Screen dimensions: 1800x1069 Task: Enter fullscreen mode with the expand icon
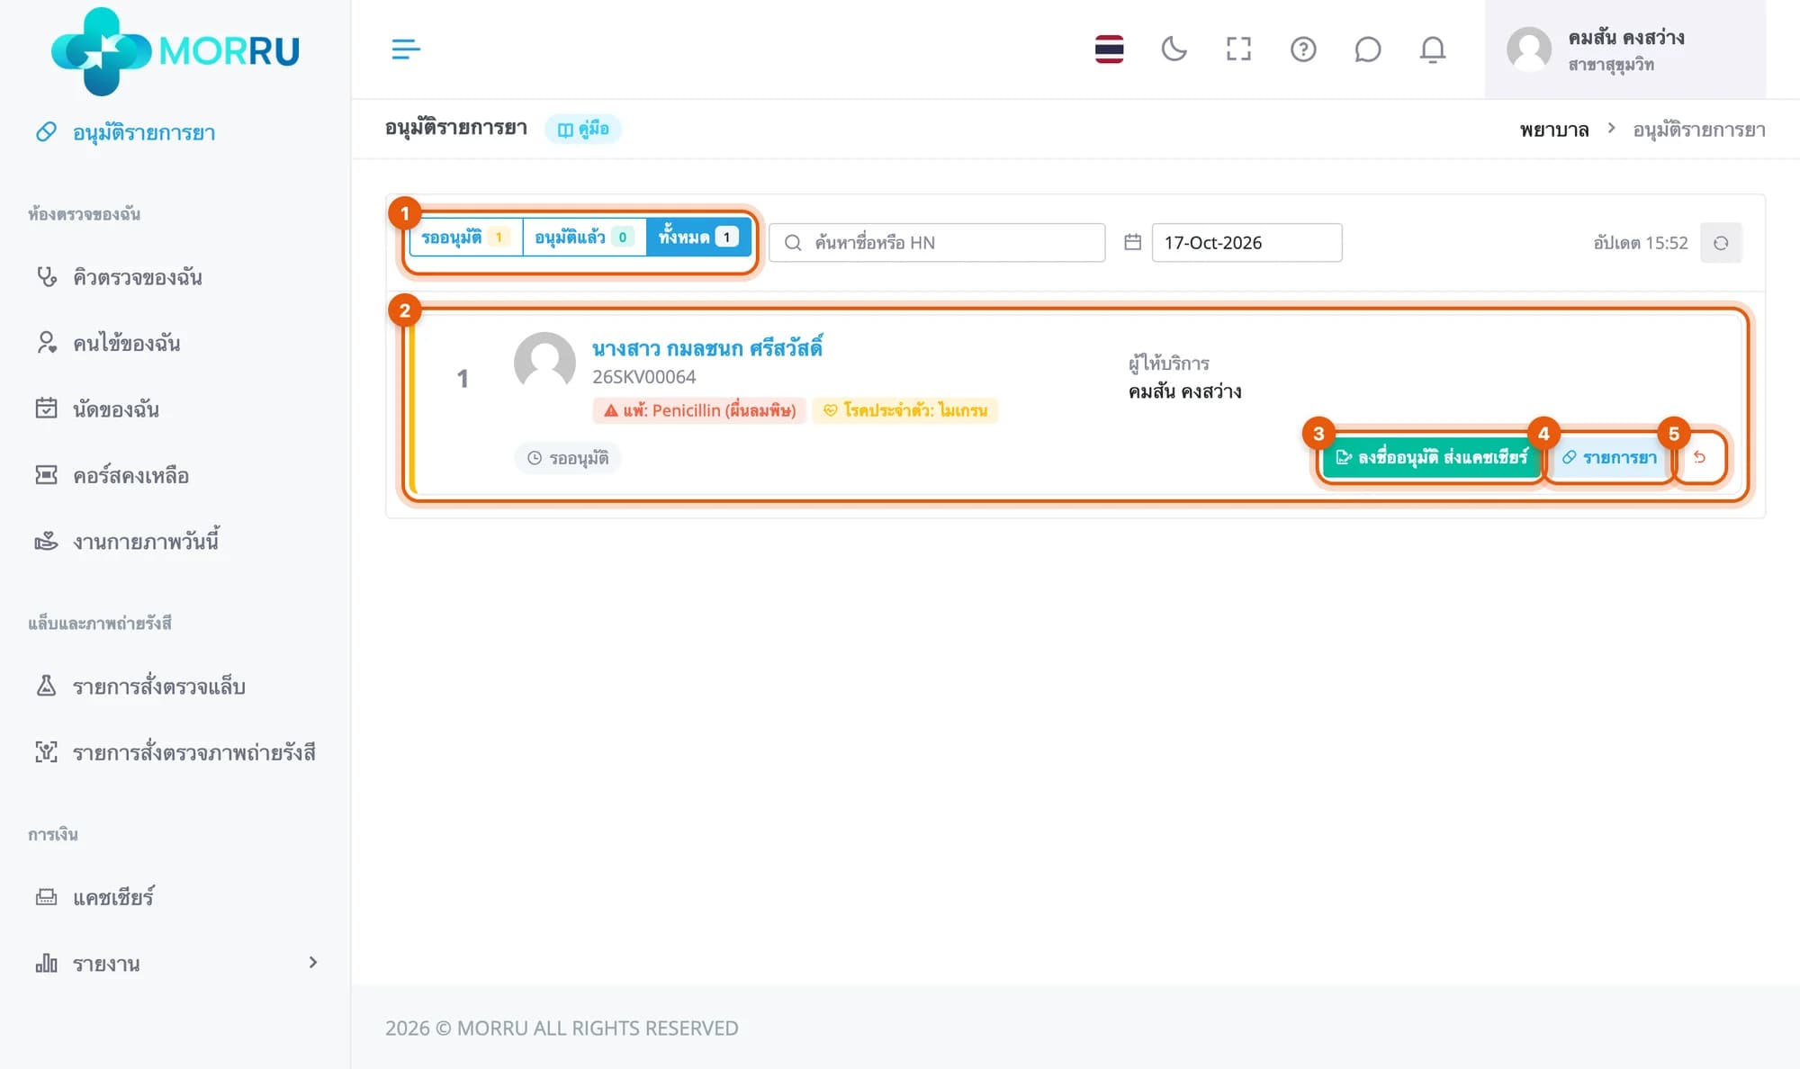[x=1238, y=49]
